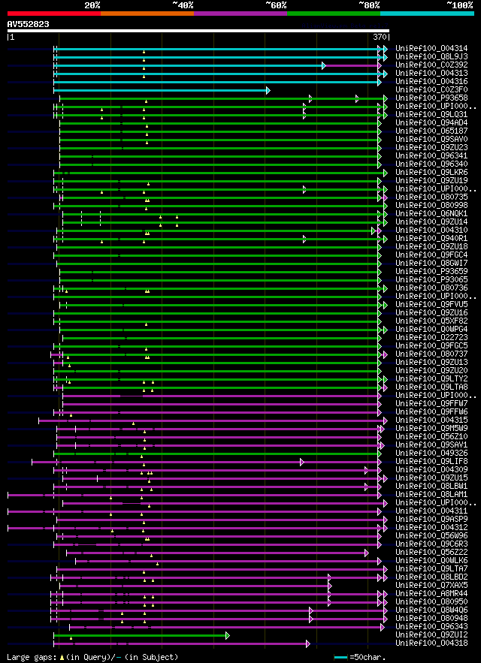Select the UniRef100_Q56Z22 label
Screen dimensions: 481x663
point(431,552)
